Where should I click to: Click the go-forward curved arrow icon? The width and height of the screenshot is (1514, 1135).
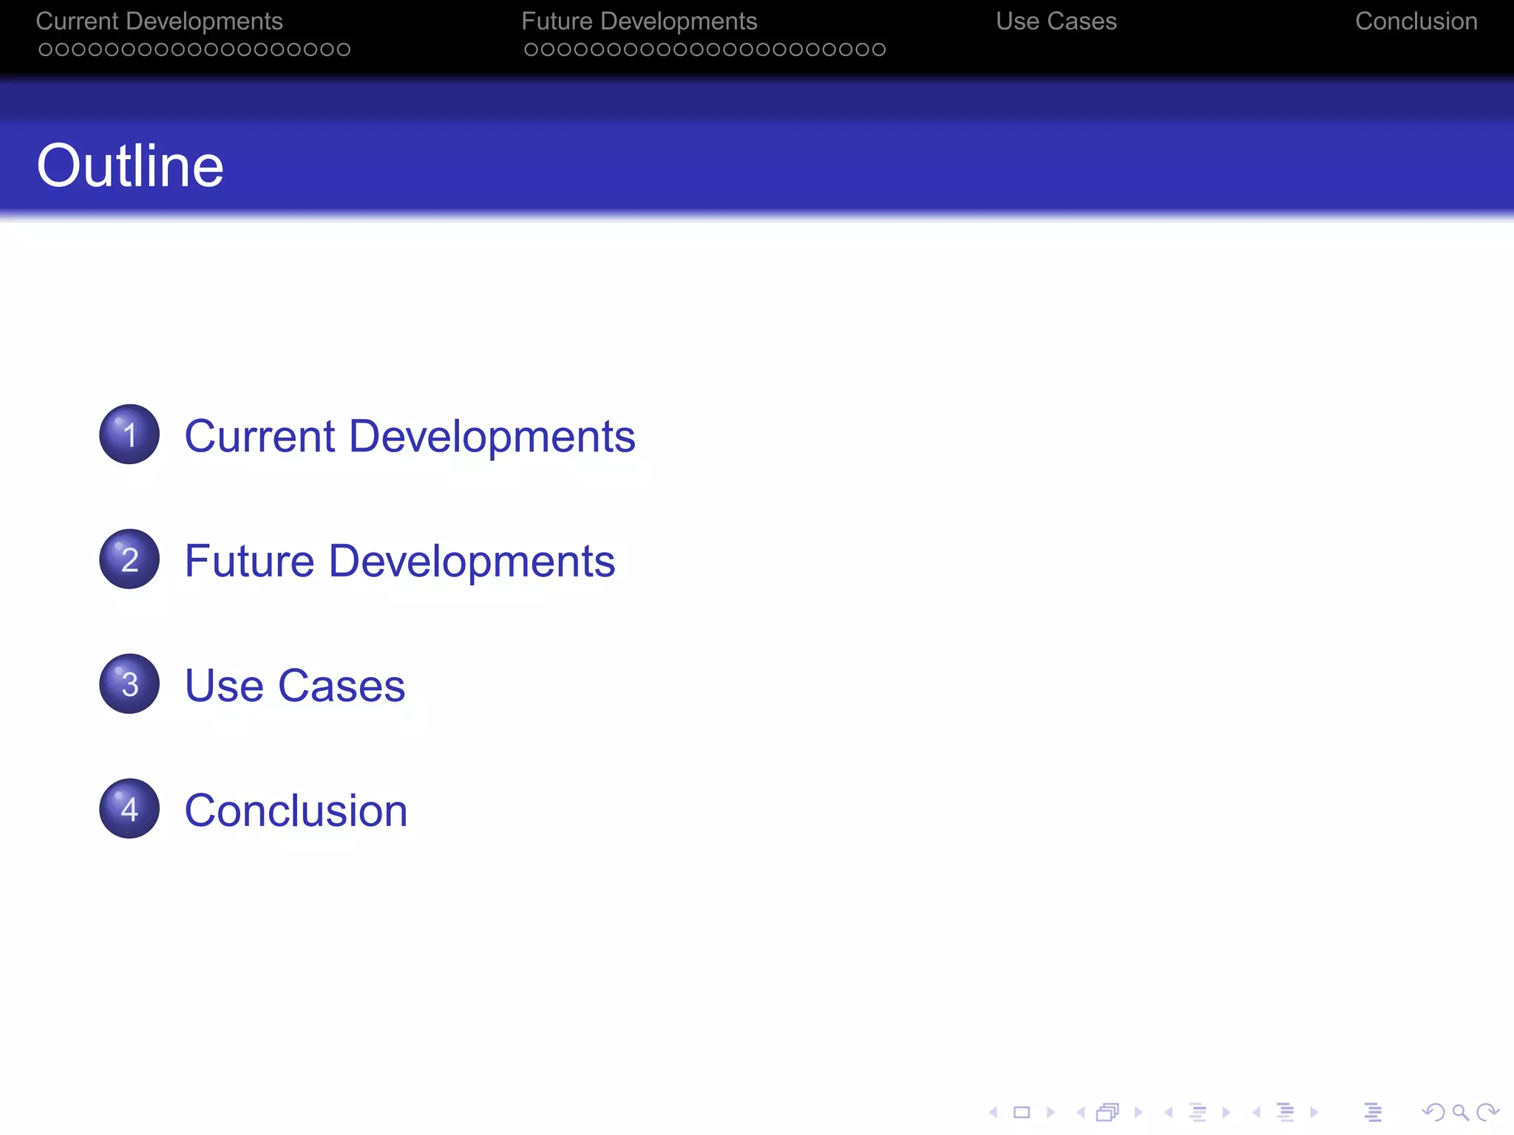point(1487,1112)
